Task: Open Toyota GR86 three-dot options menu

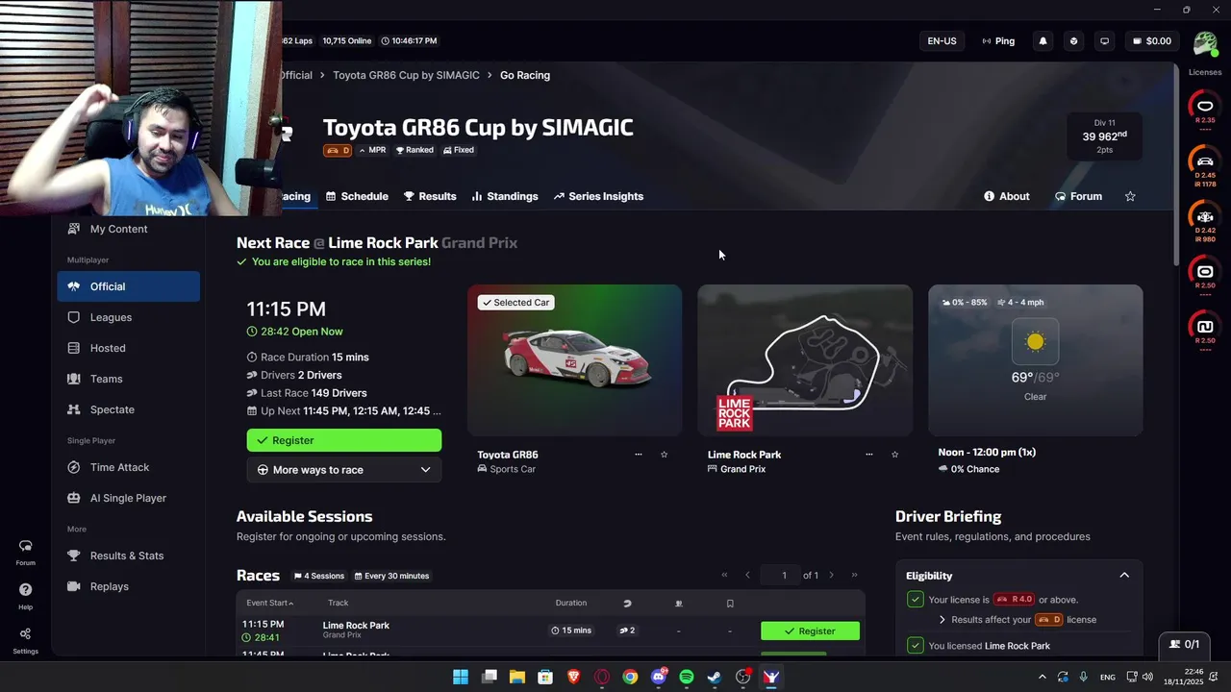Action: [x=638, y=455]
